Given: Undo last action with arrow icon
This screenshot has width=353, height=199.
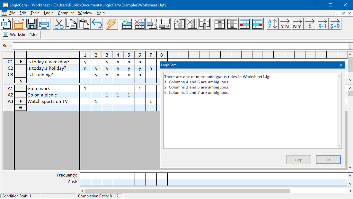Looking at the screenshot, I should (x=97, y=24).
